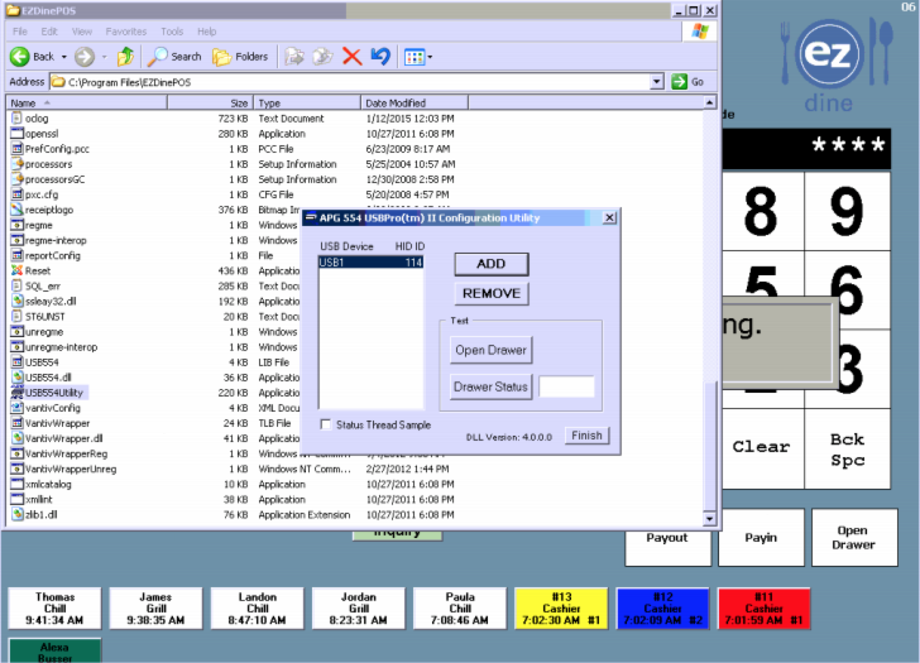920x663 pixels.
Task: Select James Grill employee tile
Action: tap(156, 609)
